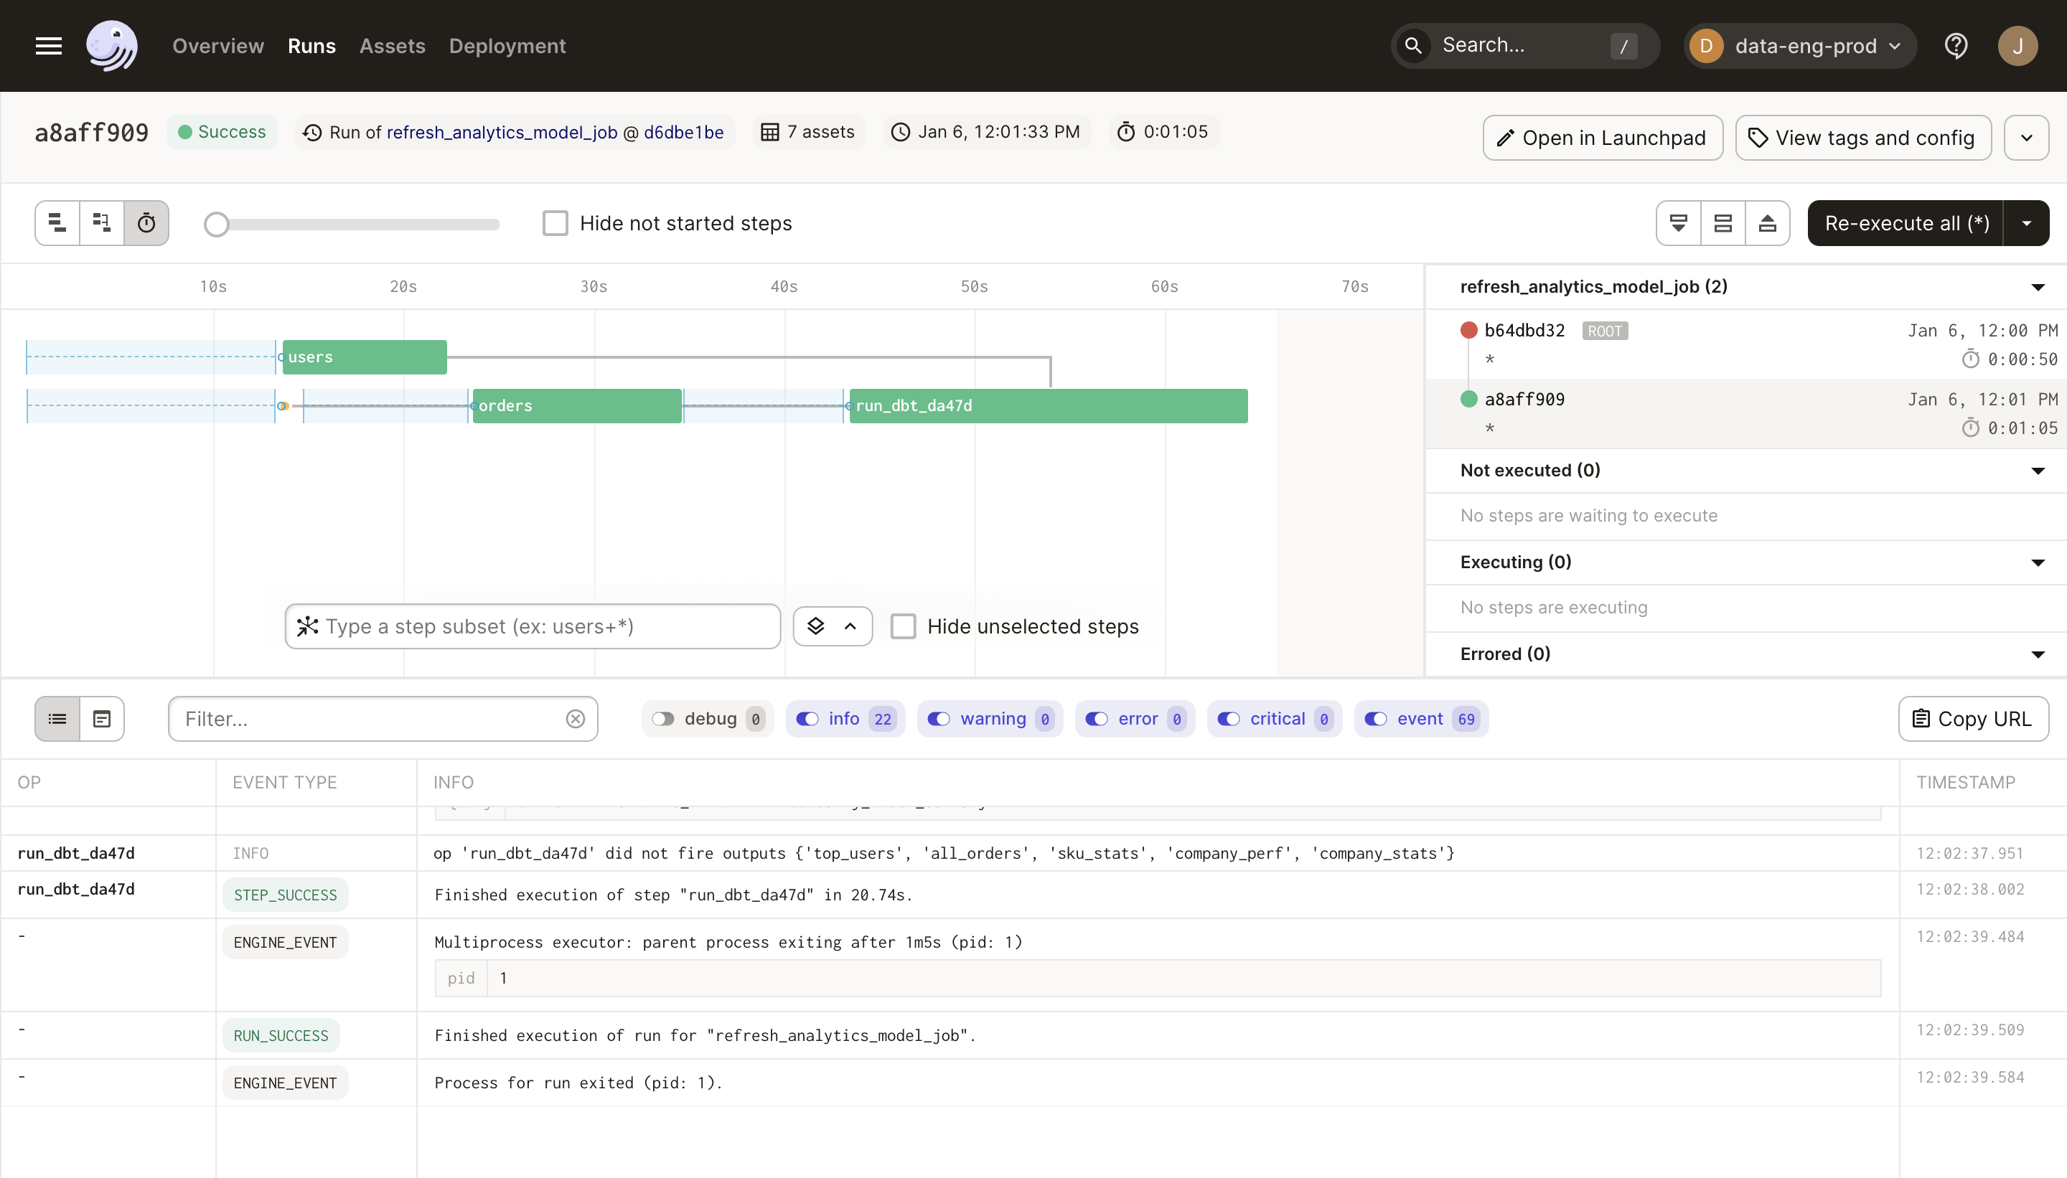Switch to raw compute logs view icon
Screen dimensions: 2067x1178
(x=102, y=718)
